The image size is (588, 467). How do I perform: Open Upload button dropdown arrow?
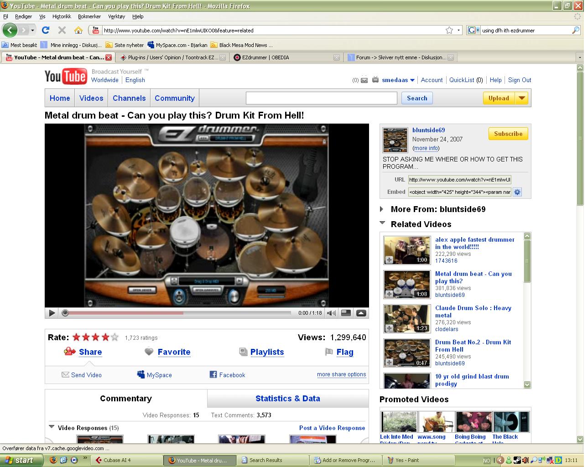pos(522,98)
